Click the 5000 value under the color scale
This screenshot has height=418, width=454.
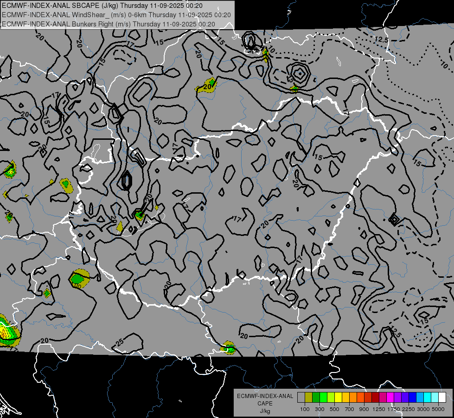438,409
